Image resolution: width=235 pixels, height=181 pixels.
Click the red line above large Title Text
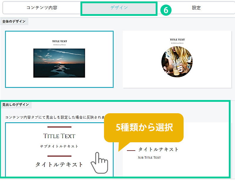[59, 127]
